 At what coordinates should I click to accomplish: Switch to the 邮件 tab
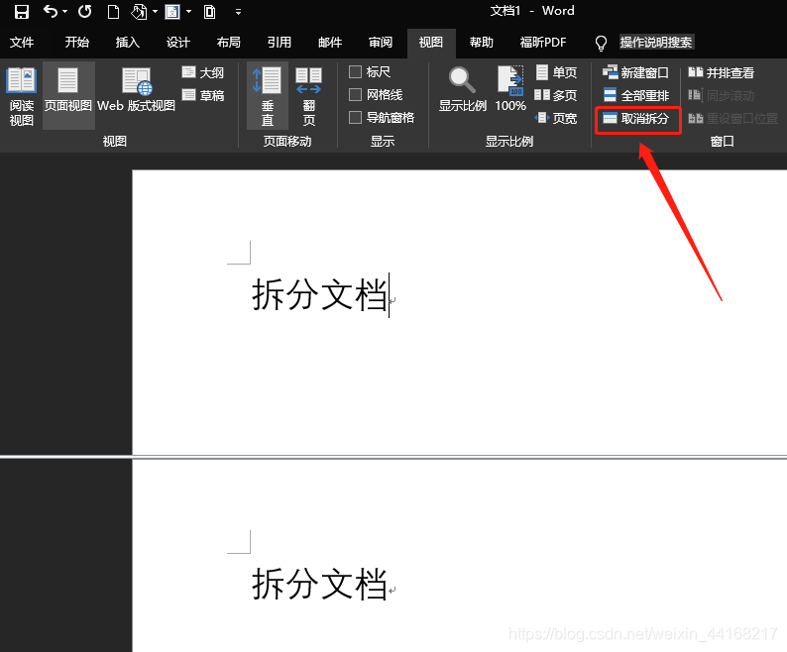pyautogui.click(x=330, y=43)
